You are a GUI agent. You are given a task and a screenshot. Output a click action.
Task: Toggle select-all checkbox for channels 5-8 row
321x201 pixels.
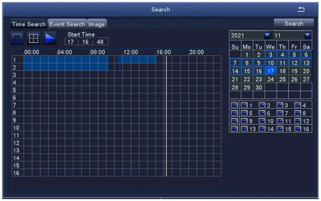point(235,113)
